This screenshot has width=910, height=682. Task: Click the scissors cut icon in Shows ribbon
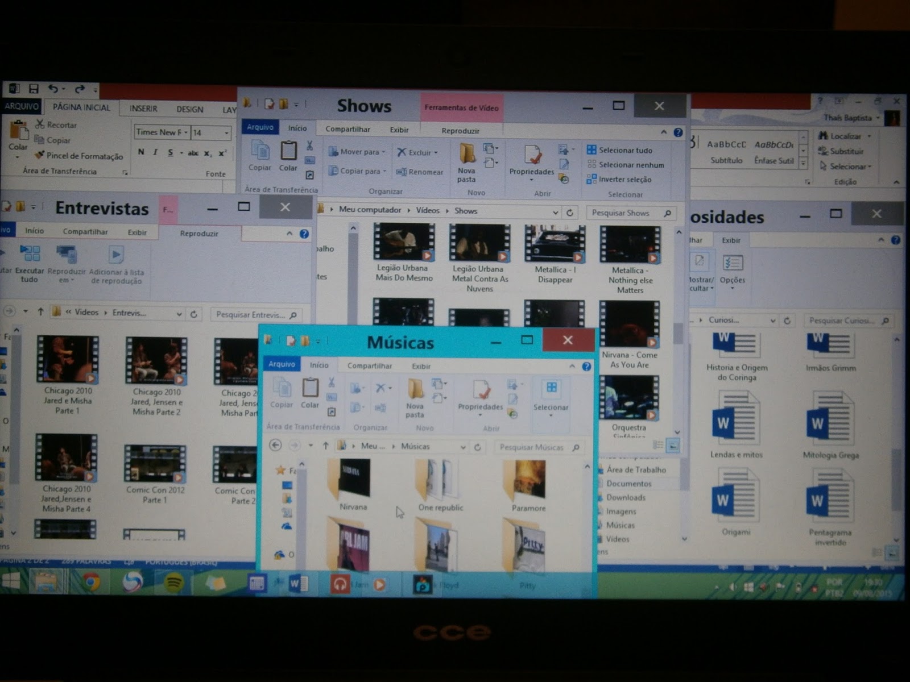click(x=310, y=146)
